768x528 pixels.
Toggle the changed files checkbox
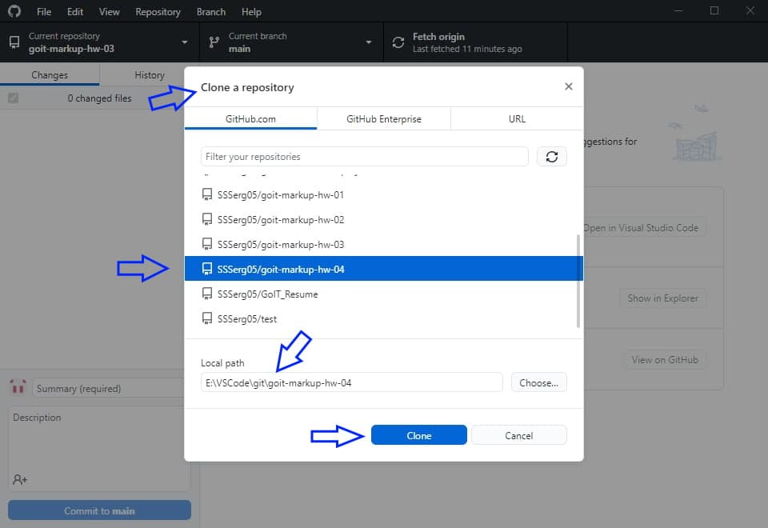coord(11,98)
